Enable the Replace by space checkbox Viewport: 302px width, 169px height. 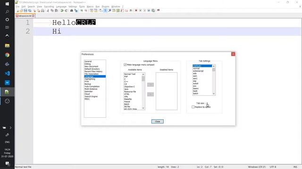[193, 107]
